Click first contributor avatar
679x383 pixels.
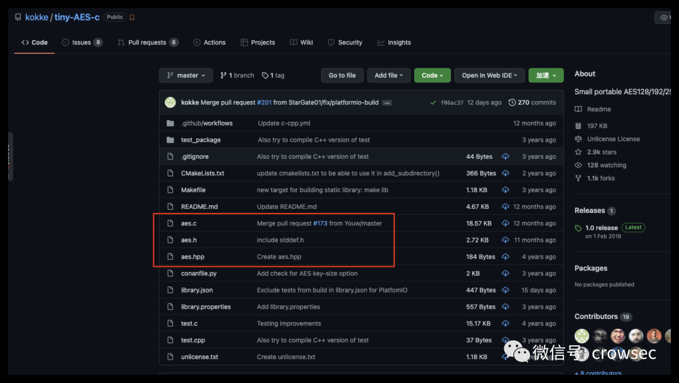[582, 336]
